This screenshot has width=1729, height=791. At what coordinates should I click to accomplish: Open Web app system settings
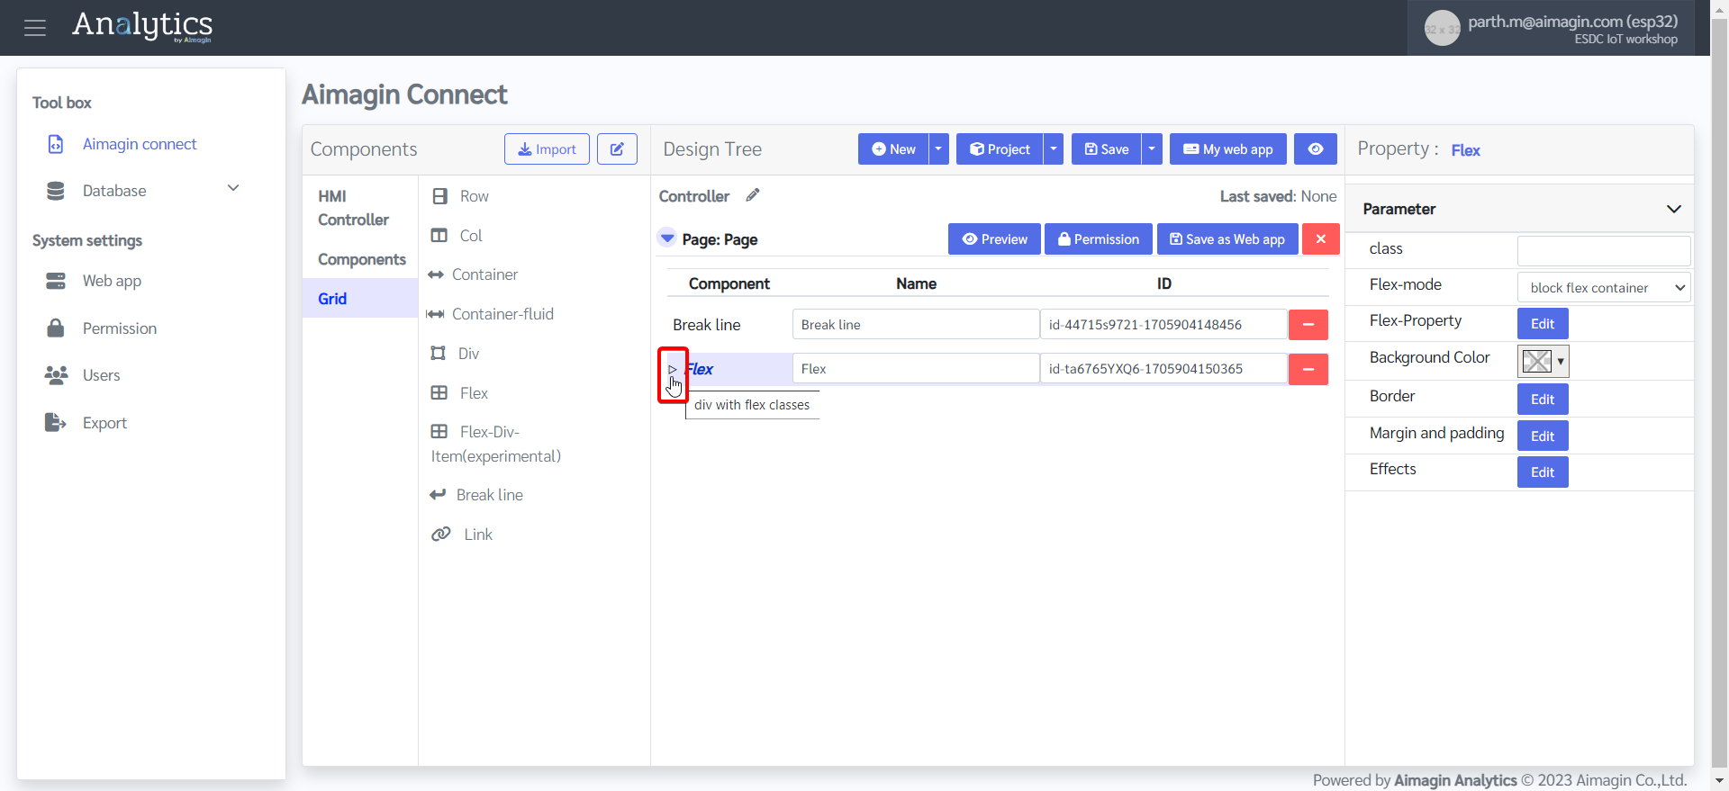coord(112,281)
